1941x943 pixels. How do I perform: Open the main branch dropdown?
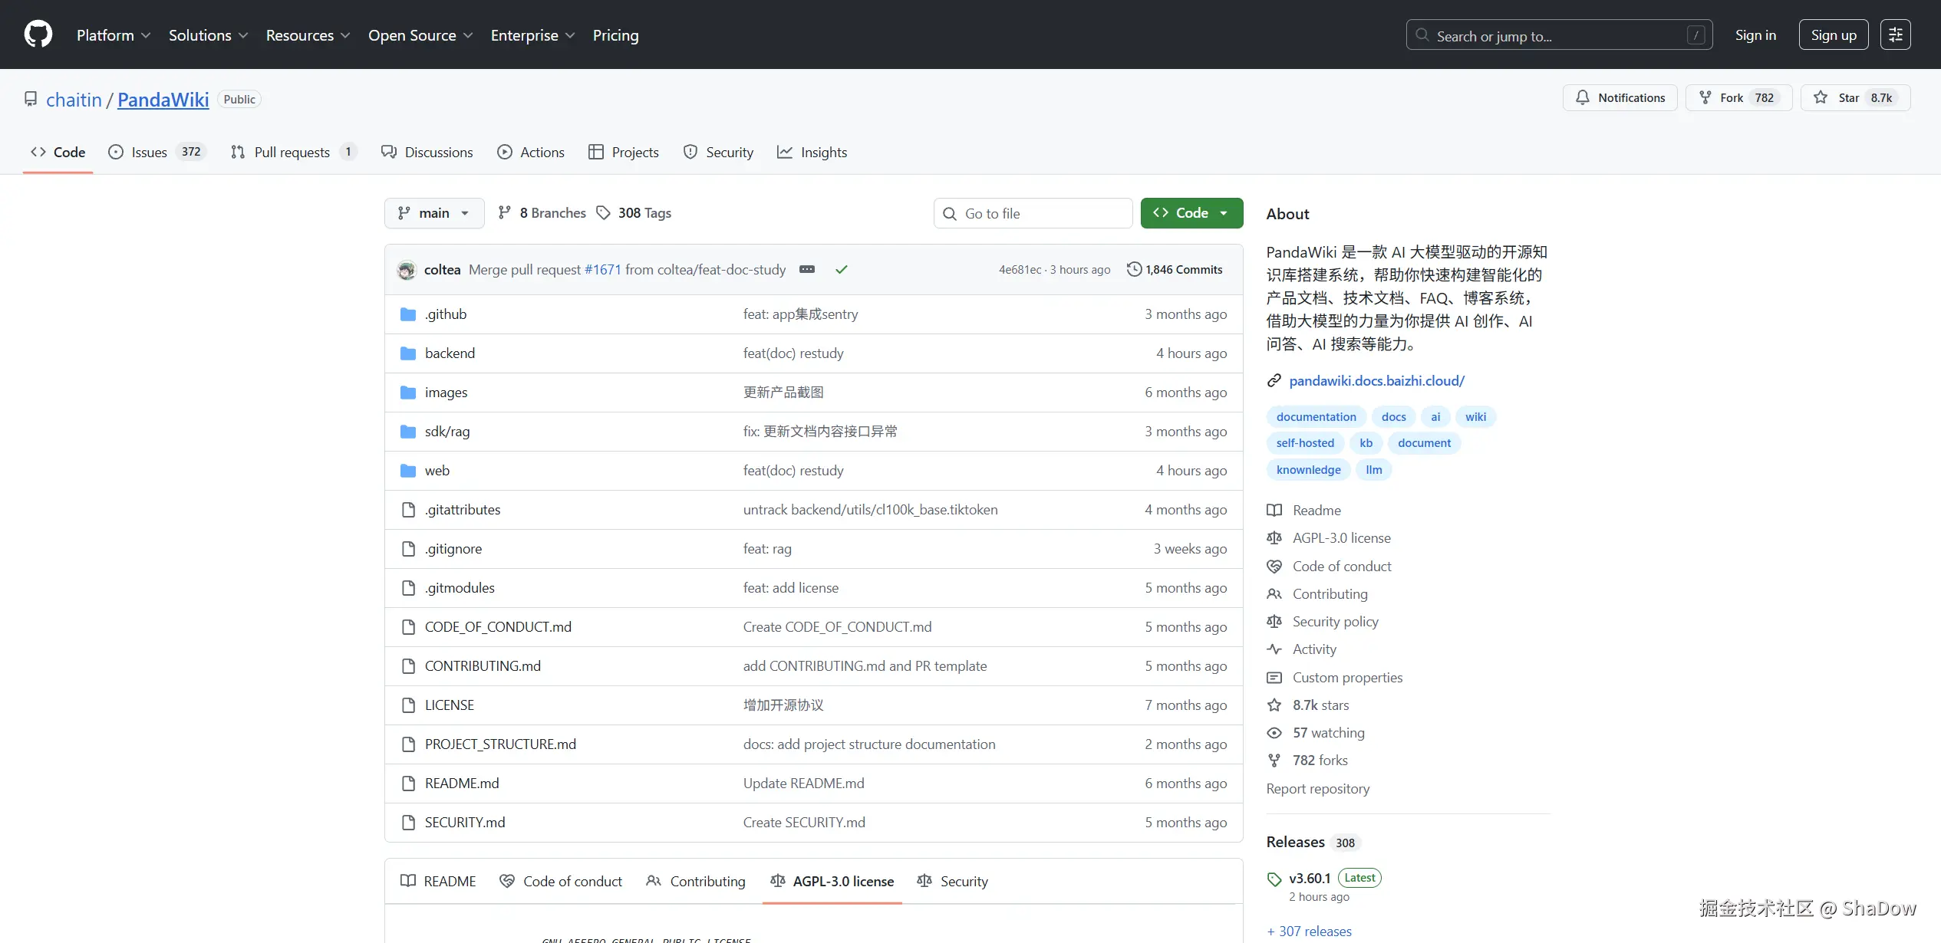(433, 213)
